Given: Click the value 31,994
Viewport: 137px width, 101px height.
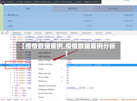Looking at the screenshot, I should pyautogui.click(x=89, y=26).
